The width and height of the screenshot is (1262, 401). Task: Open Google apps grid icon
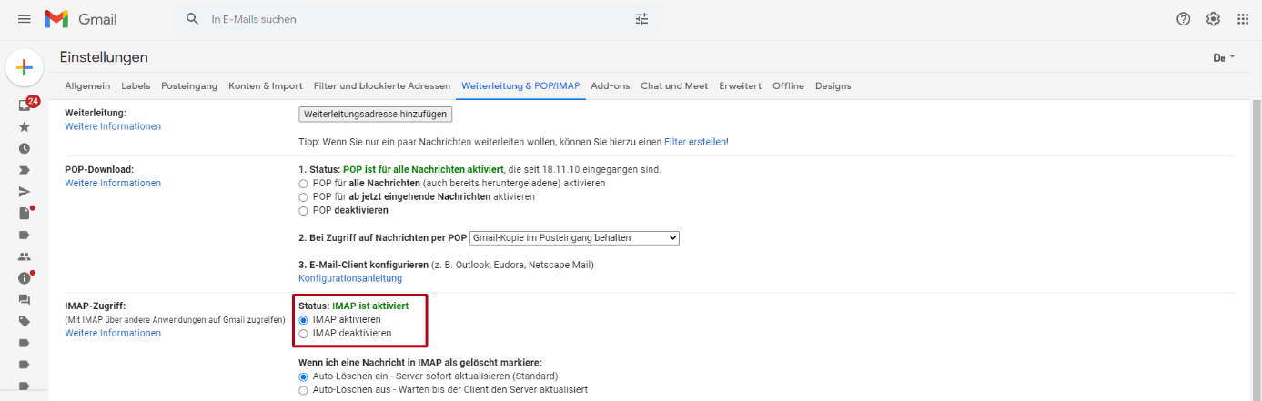tap(1243, 19)
